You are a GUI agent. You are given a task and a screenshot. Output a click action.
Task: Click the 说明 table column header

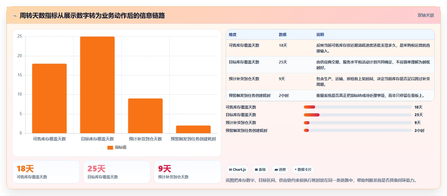pyautogui.click(x=320, y=35)
